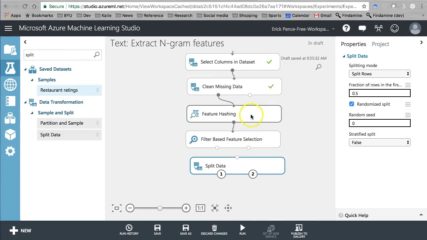Screen dimensions: 427x240
Task: Open the workspace selector dropdown
Action: 303,29
